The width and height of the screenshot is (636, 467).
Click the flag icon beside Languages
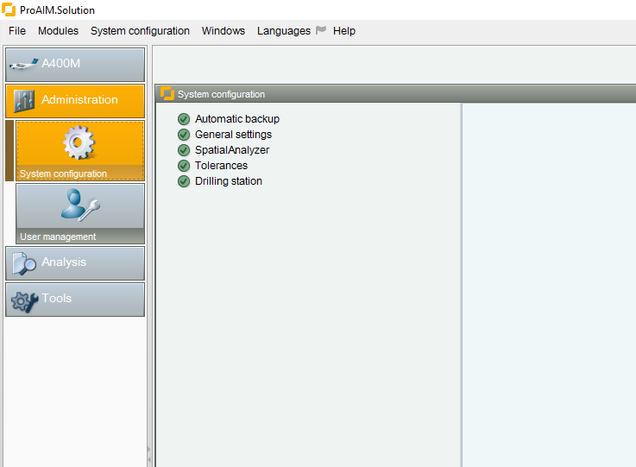[321, 30]
